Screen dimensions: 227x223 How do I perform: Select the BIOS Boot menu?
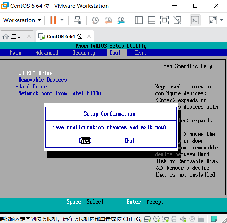(x=115, y=52)
